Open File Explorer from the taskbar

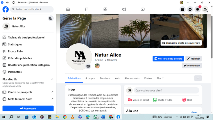coord(57,117)
